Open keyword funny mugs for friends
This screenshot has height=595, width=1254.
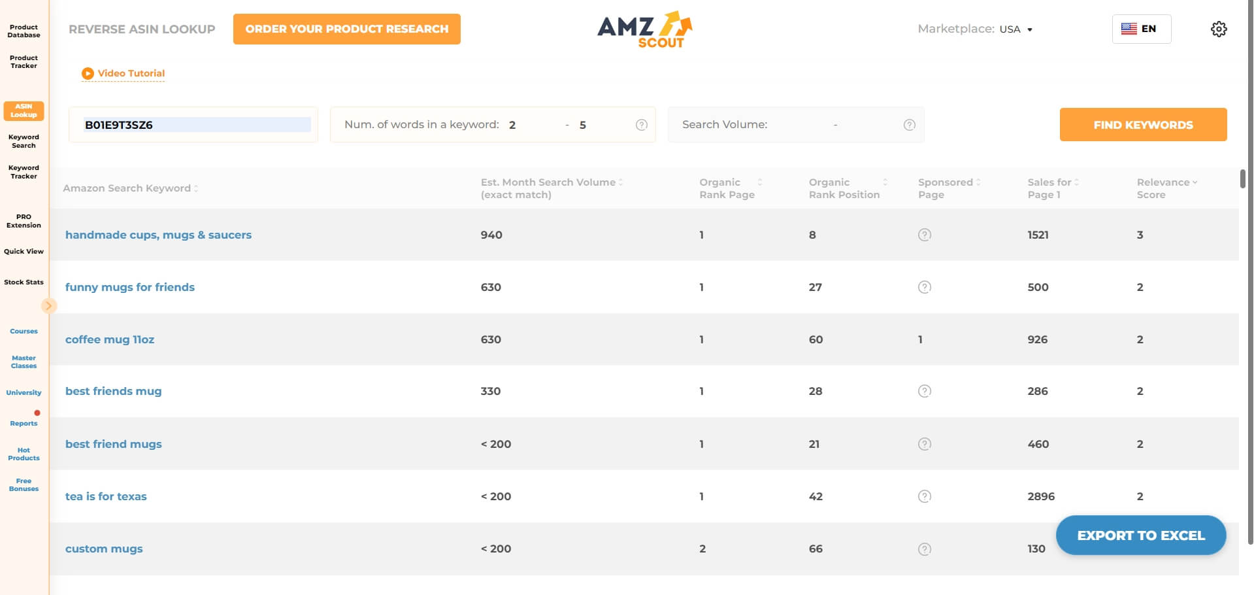pos(130,287)
